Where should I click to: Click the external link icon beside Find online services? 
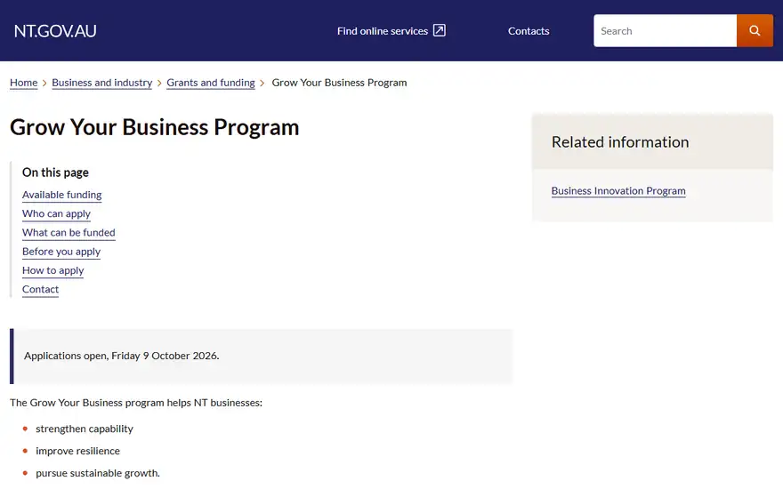pos(439,30)
